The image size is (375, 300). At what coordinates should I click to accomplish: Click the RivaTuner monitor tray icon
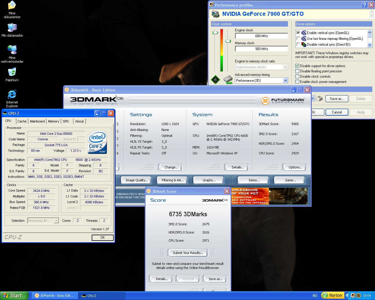click(353, 296)
